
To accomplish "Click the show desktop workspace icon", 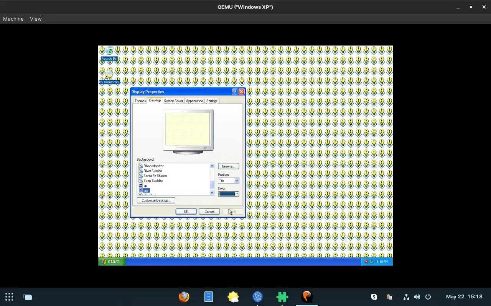I will coord(28,297).
